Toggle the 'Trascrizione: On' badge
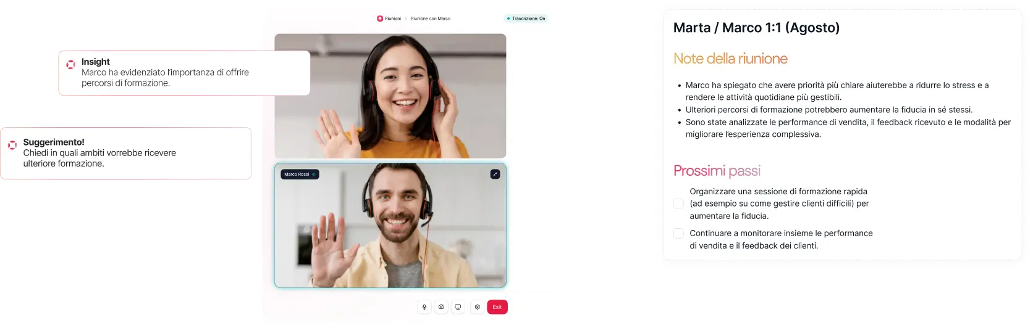 click(x=526, y=19)
